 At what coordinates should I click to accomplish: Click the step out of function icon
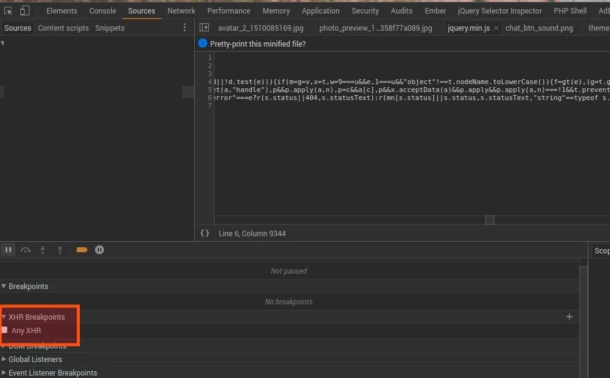[60, 250]
